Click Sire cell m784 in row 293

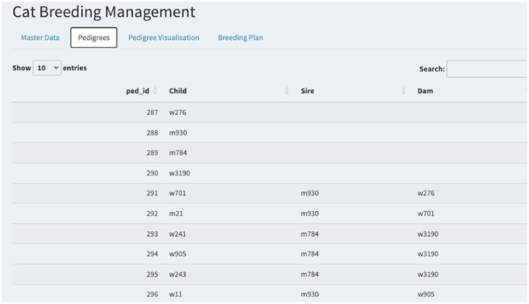tap(310, 234)
